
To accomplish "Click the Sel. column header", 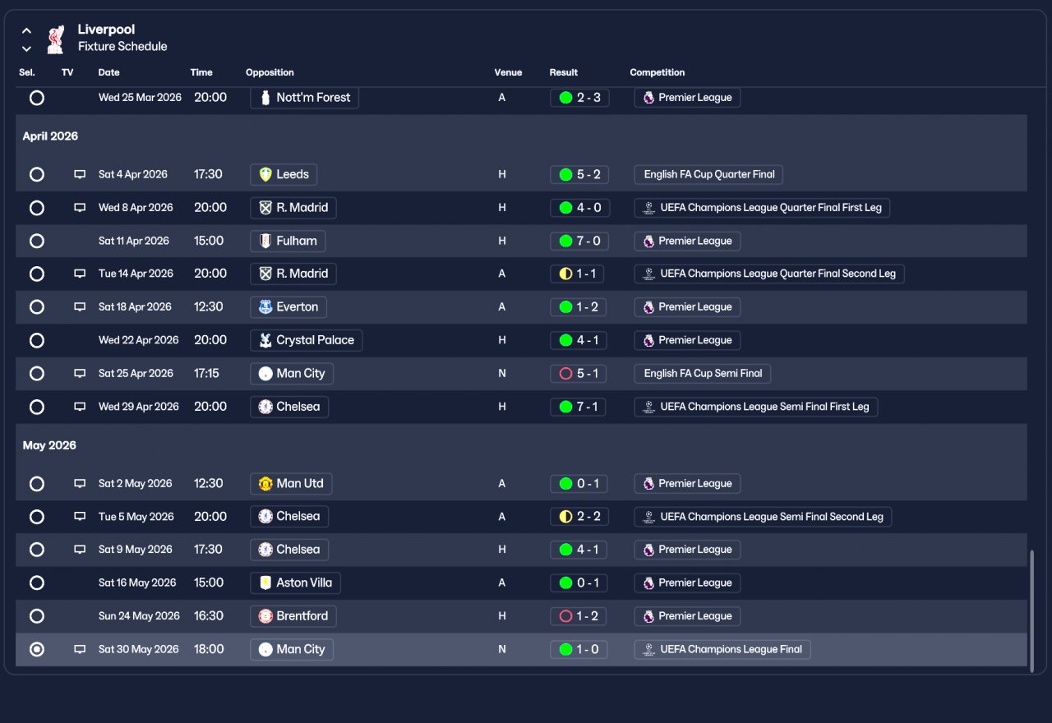I will pos(27,72).
